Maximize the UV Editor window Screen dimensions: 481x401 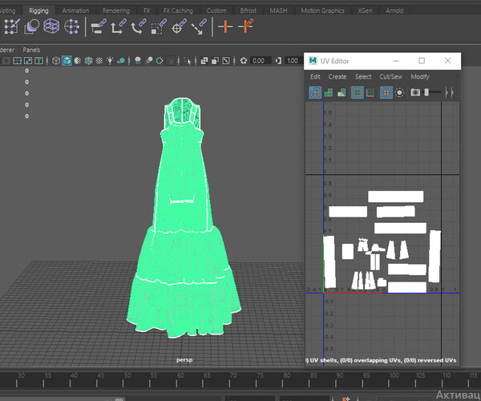[422, 61]
